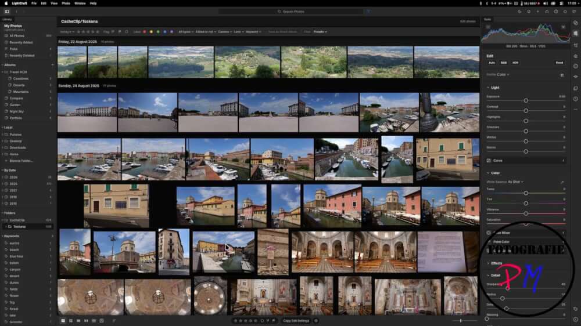Toggle the blue color label filter
Screen dimensions: 581x326
pos(165,32)
